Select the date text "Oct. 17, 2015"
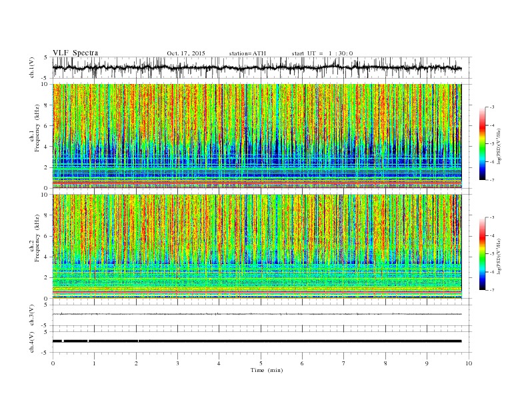 pyautogui.click(x=186, y=53)
